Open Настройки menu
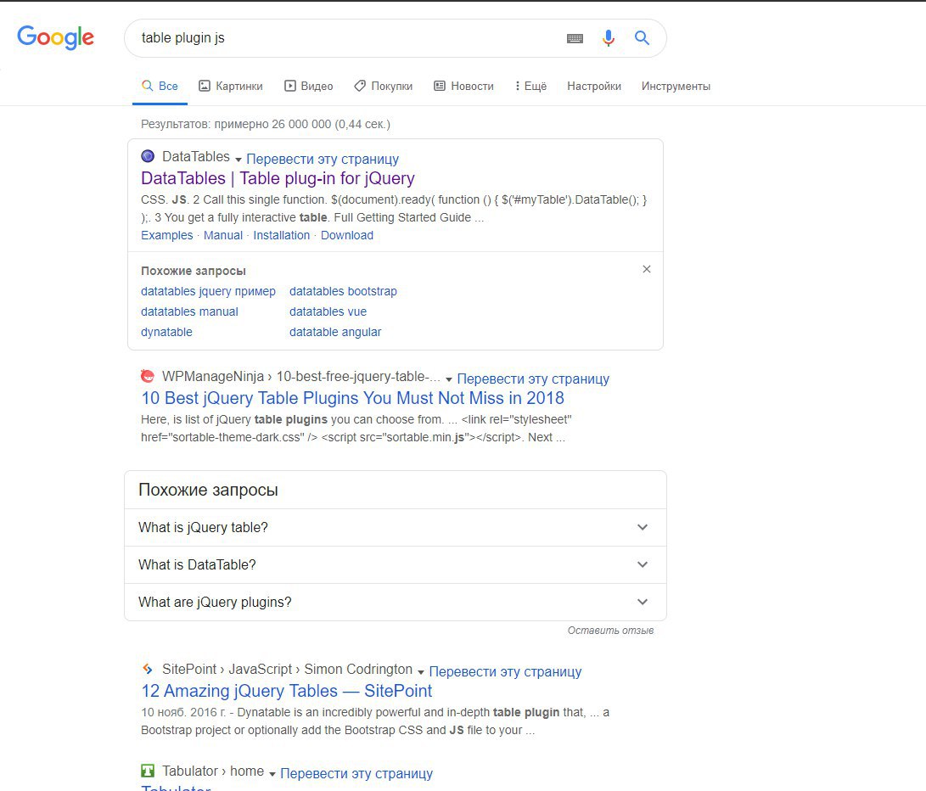Screen dimensions: 926x791 click(x=594, y=87)
